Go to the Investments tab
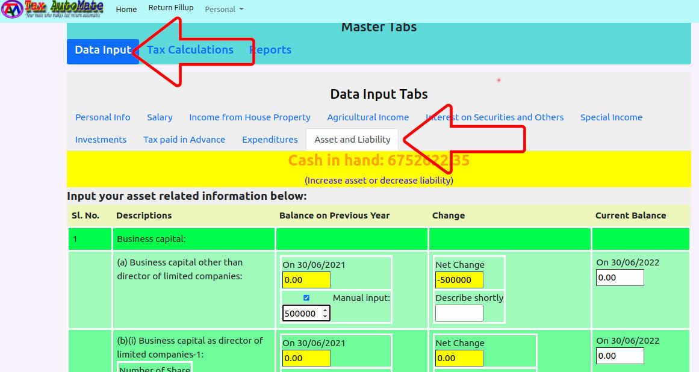The width and height of the screenshot is (699, 372). [101, 140]
